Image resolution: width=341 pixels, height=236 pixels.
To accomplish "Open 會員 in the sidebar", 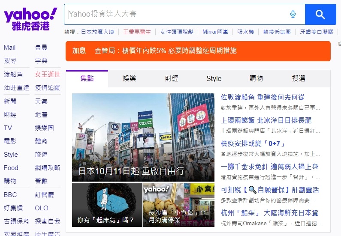I will tap(41, 48).
